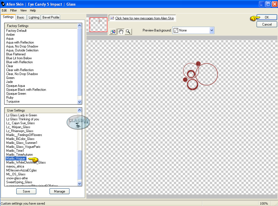Screen dimensions: 278x206
Task: Open the Filter menu
Action: pyautogui.click(x=14, y=10)
